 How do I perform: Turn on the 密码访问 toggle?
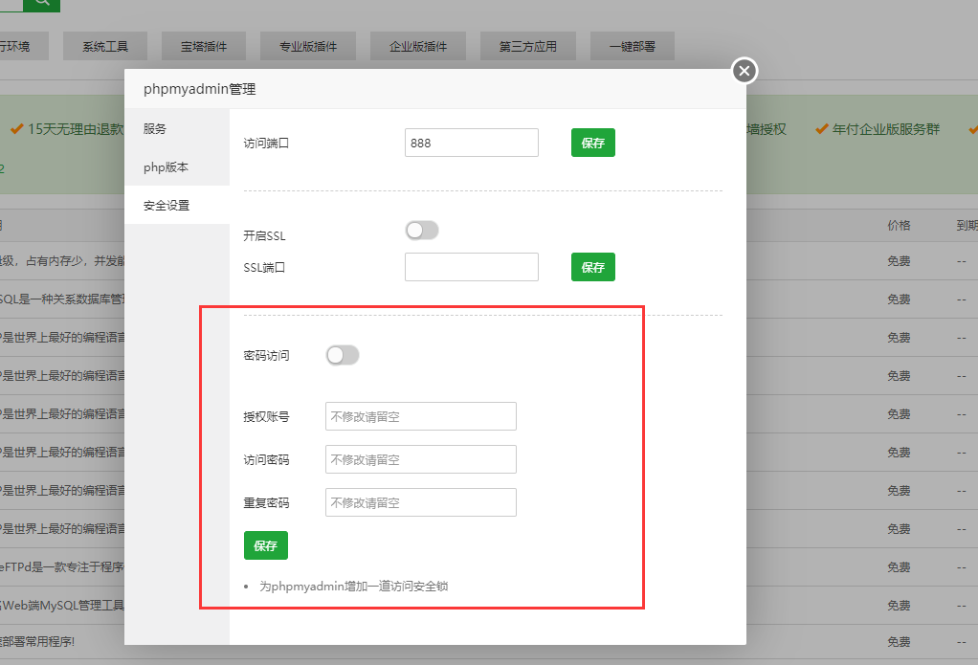(343, 355)
